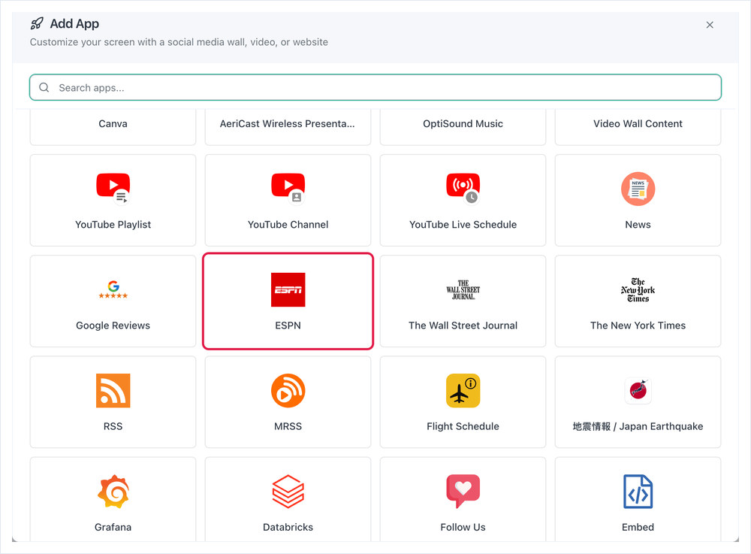Click the Databricks label text
This screenshot has height=554, width=751.
(288, 527)
